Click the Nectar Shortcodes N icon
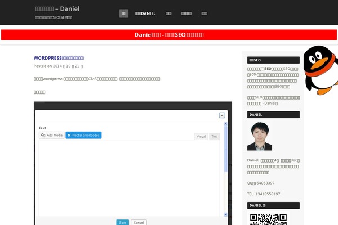338x225 pixels. (69, 135)
